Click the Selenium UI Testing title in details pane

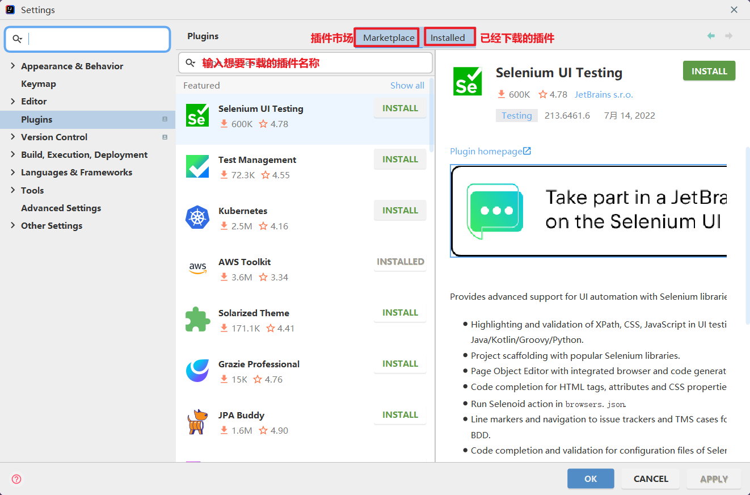pyautogui.click(x=559, y=73)
